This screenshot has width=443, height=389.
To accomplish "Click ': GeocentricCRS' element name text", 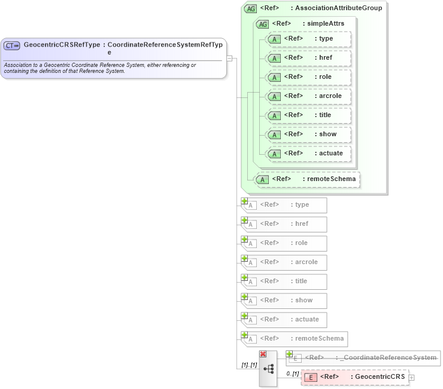I will pyautogui.click(x=378, y=377).
